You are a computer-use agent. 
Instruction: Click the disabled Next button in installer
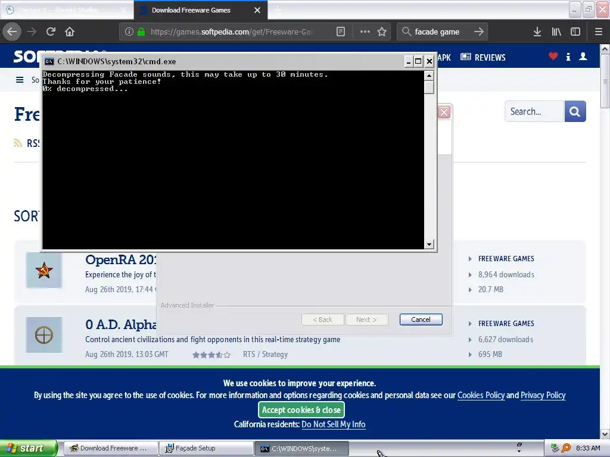pyautogui.click(x=366, y=320)
